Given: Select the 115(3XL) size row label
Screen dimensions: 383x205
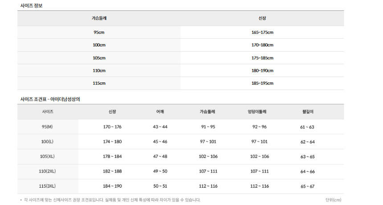Looking at the screenshot, I should [x=47, y=186].
